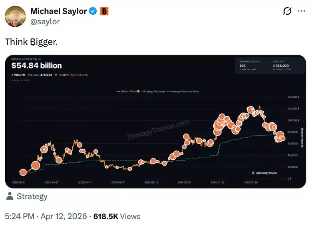Open the Strategy tagged account link
314x227 pixels.
[32, 196]
